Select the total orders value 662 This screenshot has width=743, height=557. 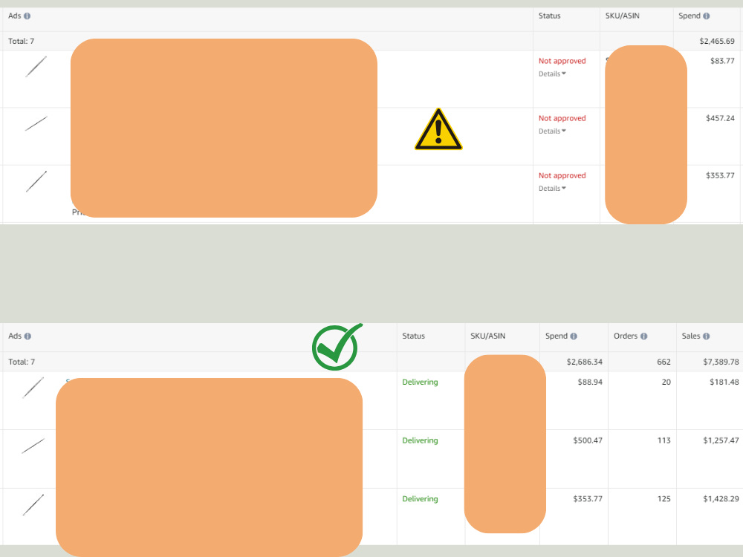tap(663, 362)
